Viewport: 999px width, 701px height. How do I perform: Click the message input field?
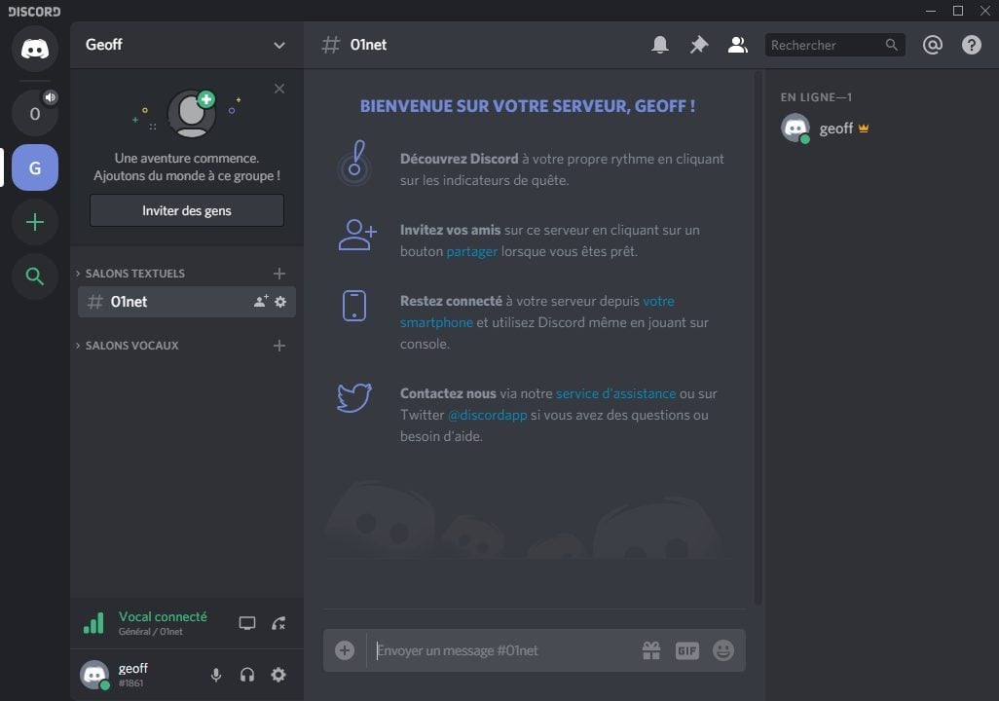pos(503,650)
